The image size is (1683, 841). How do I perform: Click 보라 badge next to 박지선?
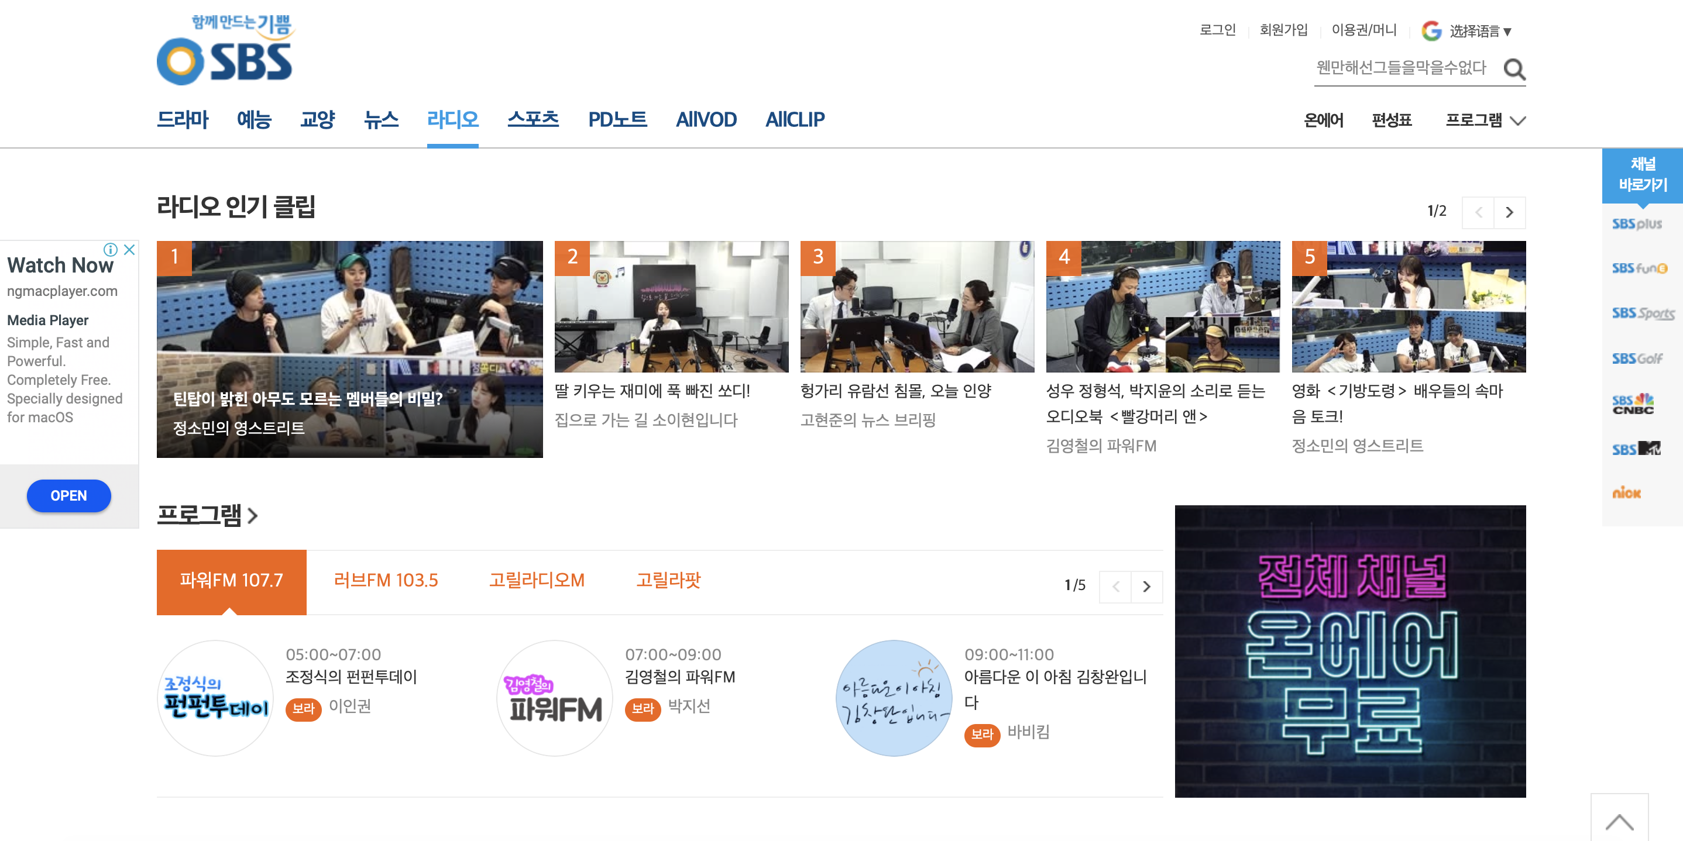pos(643,709)
